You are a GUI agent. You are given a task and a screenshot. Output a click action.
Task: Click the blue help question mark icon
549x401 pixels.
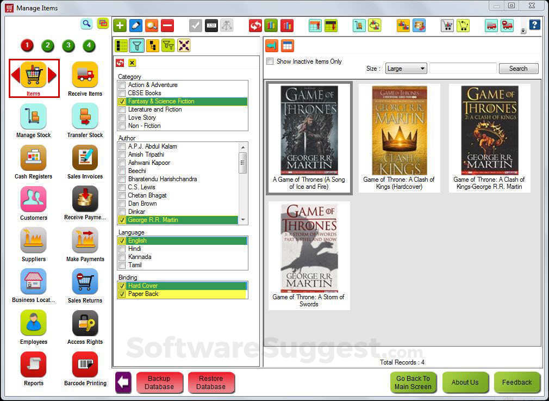coord(534,25)
